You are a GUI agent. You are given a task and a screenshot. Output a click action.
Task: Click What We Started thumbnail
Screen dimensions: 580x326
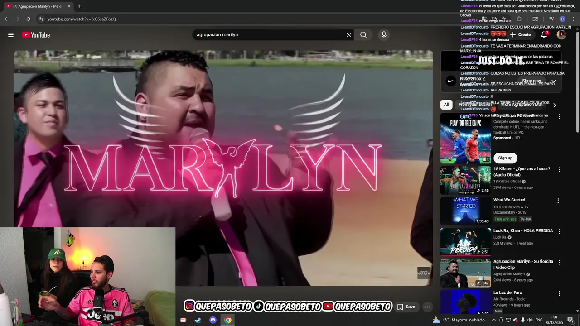pos(465,211)
